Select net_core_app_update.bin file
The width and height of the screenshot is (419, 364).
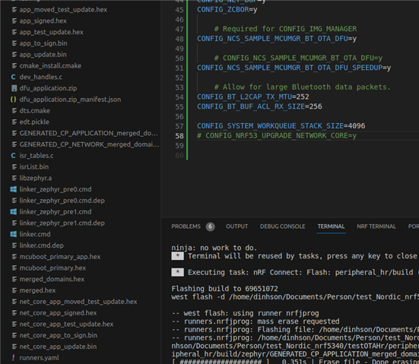tap(58, 347)
